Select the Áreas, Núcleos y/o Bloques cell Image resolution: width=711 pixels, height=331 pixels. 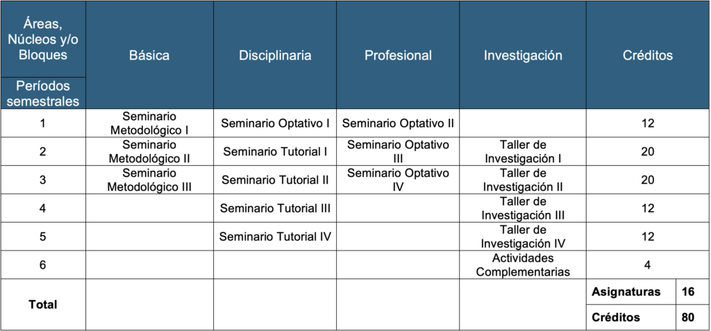click(x=43, y=39)
